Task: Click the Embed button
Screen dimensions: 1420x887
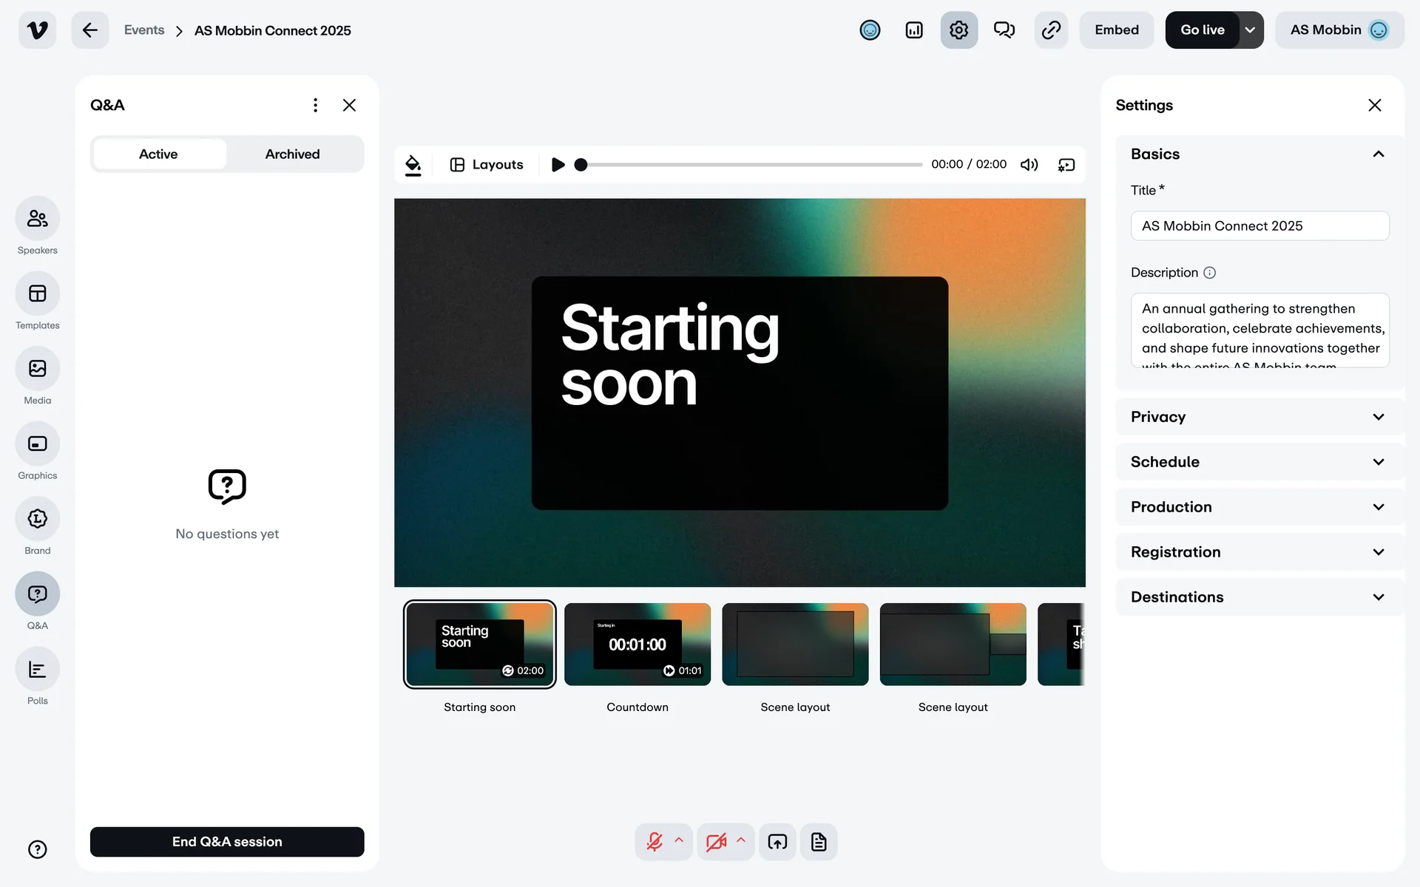Action: pyautogui.click(x=1116, y=30)
